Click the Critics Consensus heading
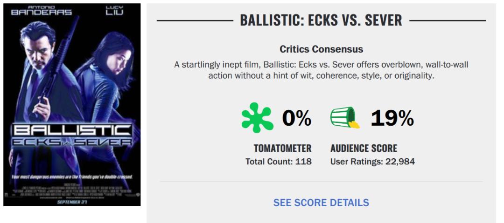Screen dimensions: 504x223 point(321,49)
